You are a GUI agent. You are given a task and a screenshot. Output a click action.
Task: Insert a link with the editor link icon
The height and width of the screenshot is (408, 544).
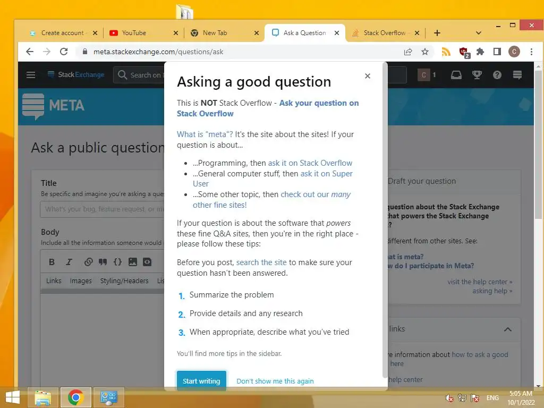(x=89, y=262)
